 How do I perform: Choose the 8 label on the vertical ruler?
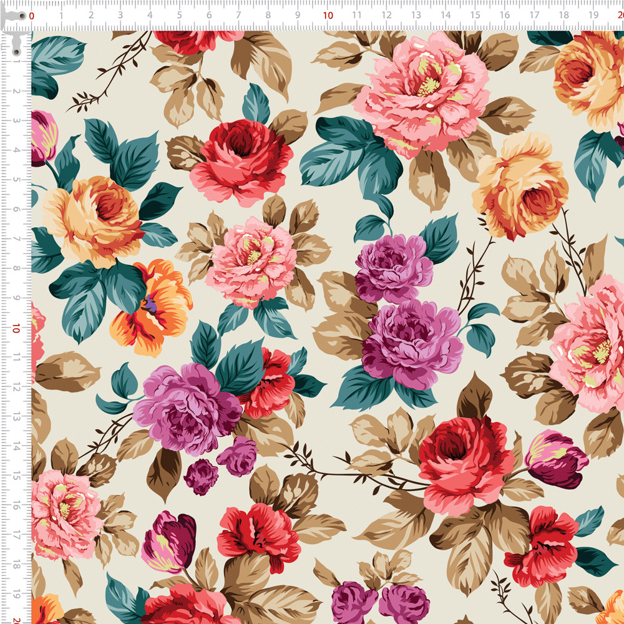tap(16, 268)
